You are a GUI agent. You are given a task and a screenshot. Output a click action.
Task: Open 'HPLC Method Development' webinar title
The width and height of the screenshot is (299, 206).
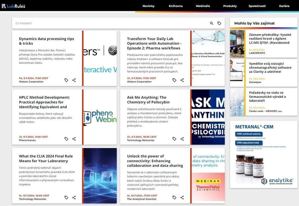[44, 102]
